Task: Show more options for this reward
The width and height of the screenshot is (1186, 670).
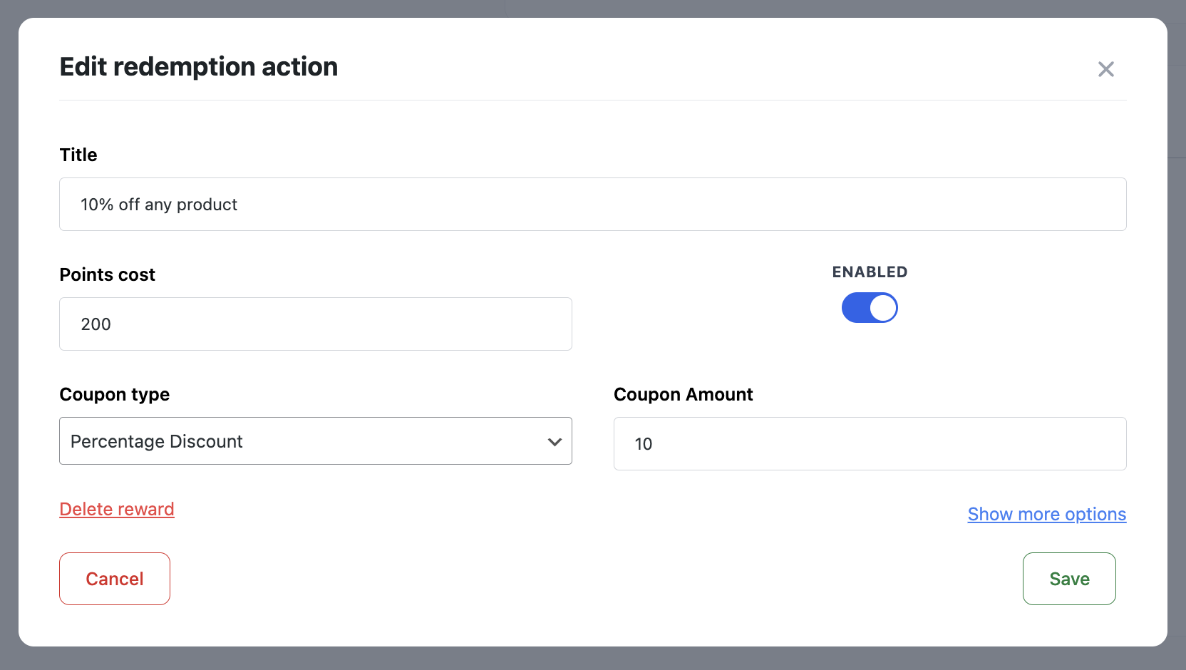Action: point(1046,514)
